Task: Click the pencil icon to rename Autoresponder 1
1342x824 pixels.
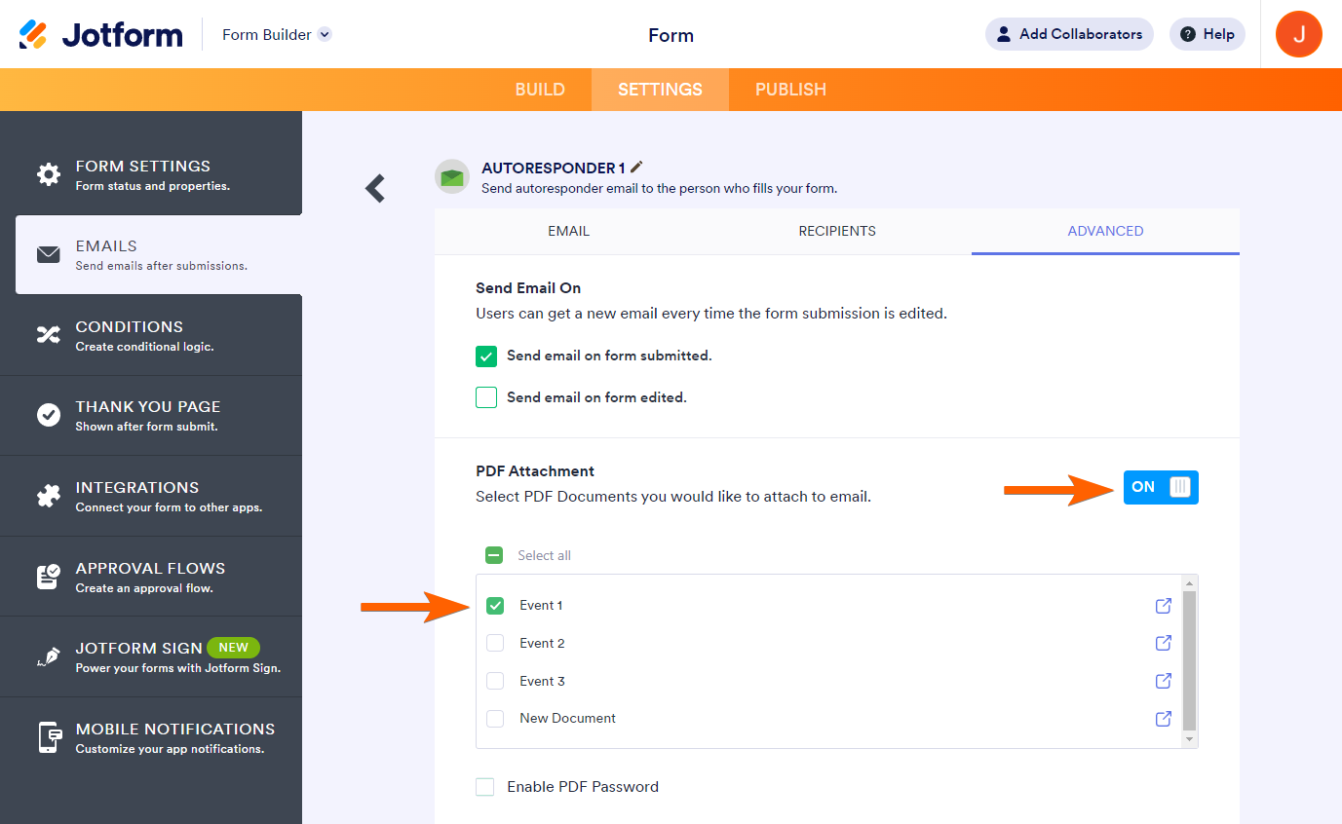Action: 637,168
